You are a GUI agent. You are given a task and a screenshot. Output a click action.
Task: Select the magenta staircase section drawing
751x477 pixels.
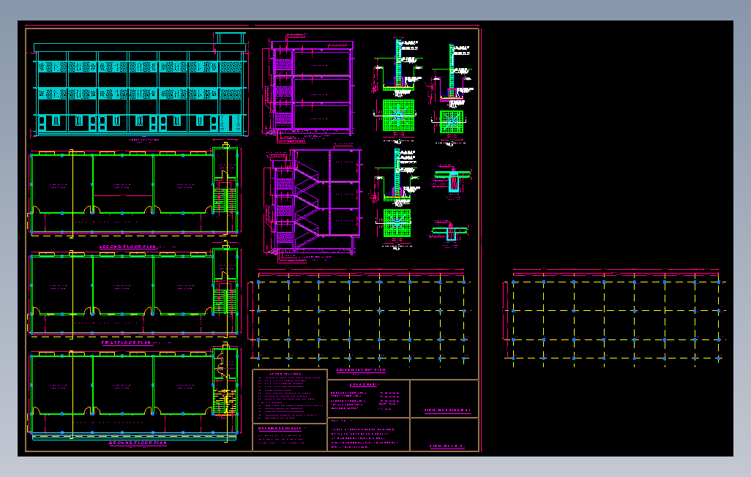311,206
